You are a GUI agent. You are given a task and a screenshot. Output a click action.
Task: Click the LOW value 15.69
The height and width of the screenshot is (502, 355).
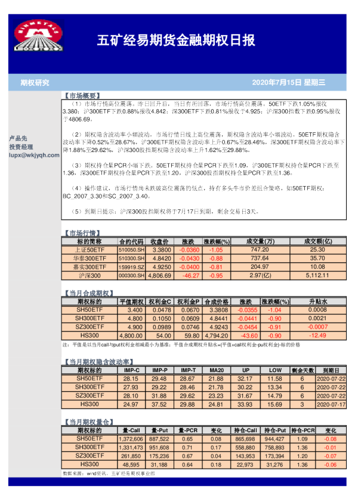pyautogui.click(x=274, y=405)
